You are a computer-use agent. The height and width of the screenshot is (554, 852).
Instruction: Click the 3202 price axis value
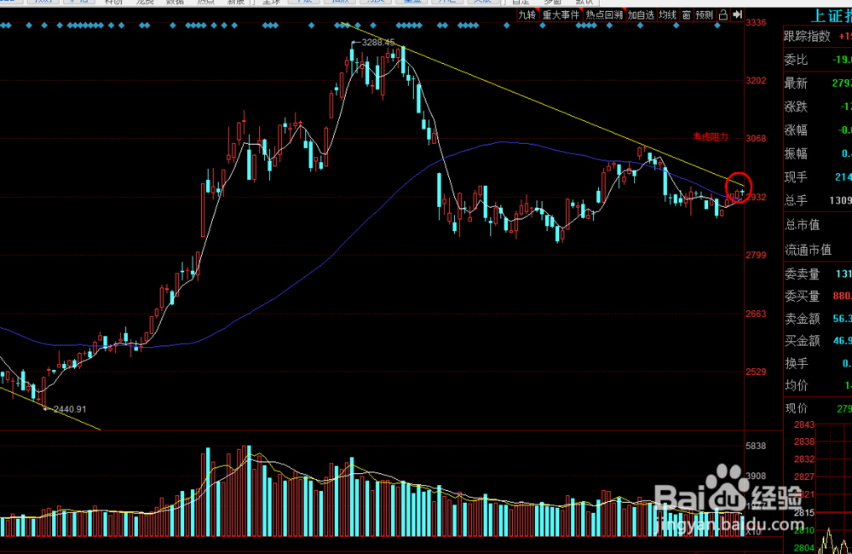pyautogui.click(x=756, y=80)
